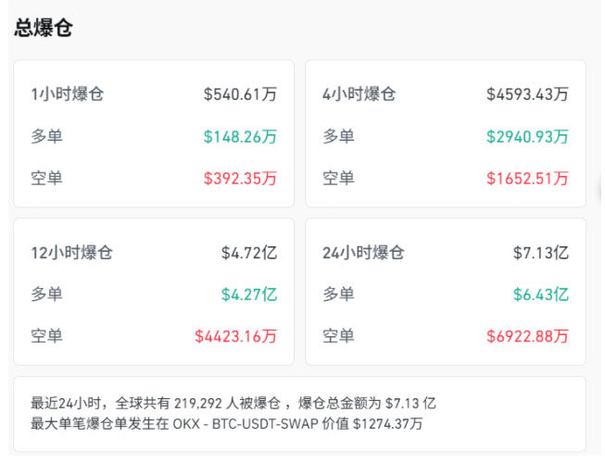Click the red 12-hour short value $4423.16万
This screenshot has height=462, width=605.
tap(235, 336)
